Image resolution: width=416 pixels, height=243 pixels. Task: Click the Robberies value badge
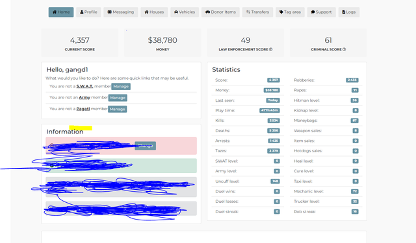pyautogui.click(x=352, y=80)
